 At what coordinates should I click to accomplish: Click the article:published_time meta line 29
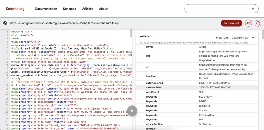[x=65, y=125]
